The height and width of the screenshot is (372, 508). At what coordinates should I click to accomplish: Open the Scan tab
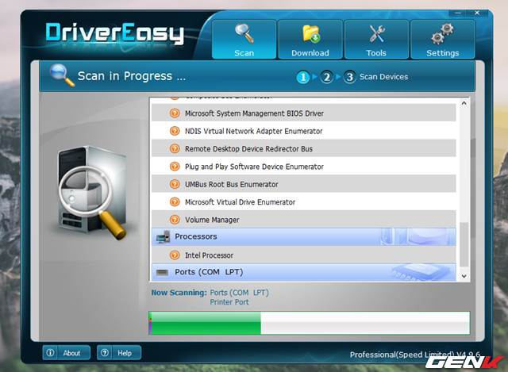[244, 40]
